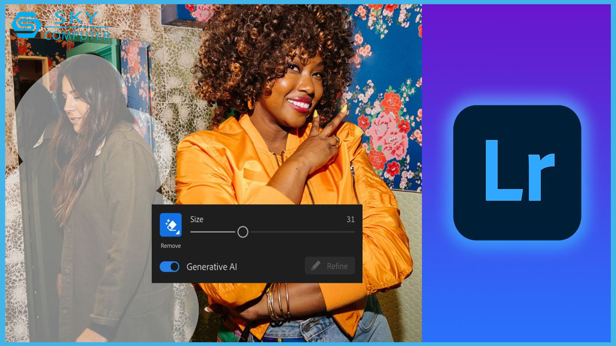Click the Generative AI label text
The image size is (616, 346).
point(212,267)
